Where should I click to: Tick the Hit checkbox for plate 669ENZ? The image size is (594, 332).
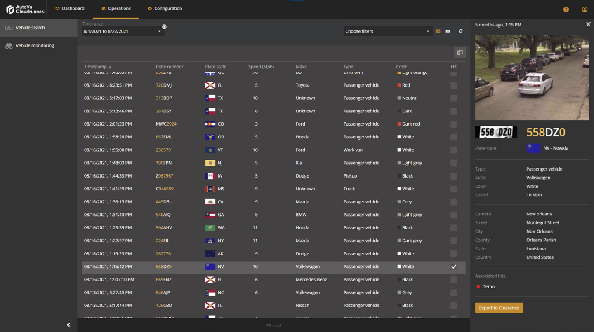[x=454, y=280]
